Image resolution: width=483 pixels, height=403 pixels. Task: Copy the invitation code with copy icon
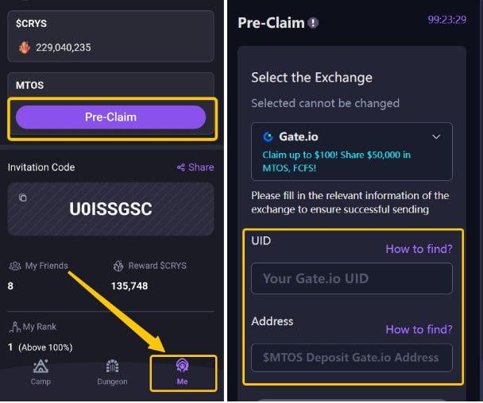point(23,198)
